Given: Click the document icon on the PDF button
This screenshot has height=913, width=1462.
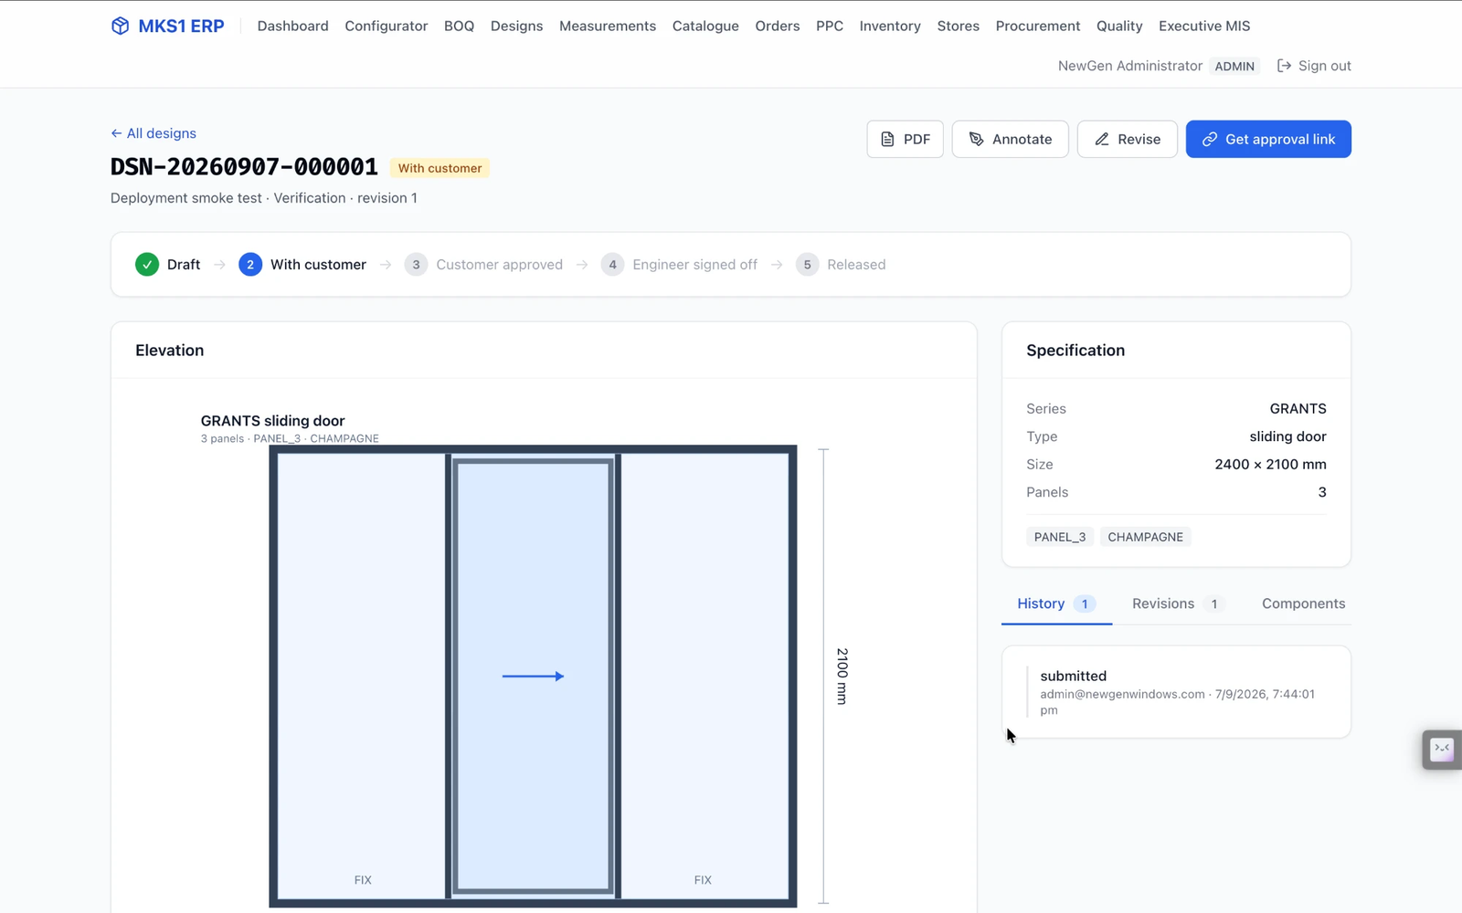Looking at the screenshot, I should (x=887, y=140).
